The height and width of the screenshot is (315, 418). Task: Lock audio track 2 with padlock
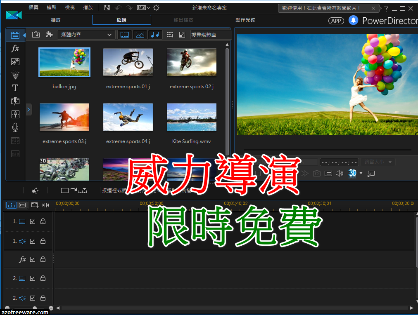point(43,298)
